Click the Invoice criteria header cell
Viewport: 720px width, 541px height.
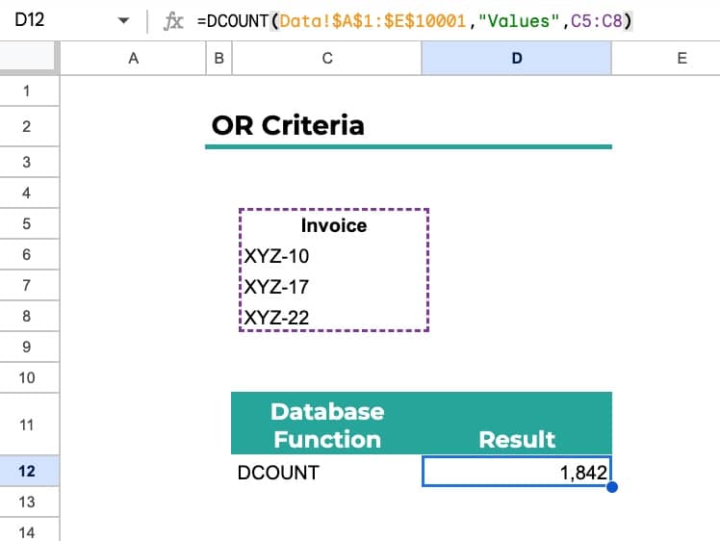pos(333,225)
